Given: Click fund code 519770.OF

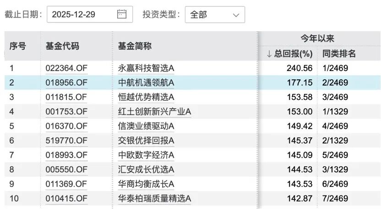Looking at the screenshot, I should (x=66, y=140).
